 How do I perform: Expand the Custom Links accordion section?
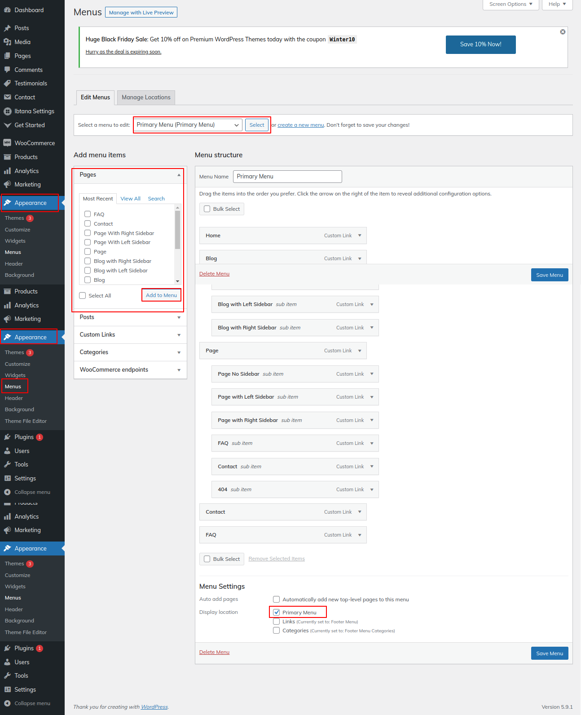[130, 335]
